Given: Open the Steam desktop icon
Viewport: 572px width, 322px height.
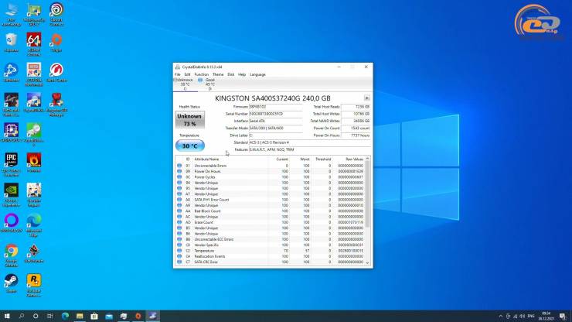Looking at the screenshot, I should [x=12, y=283].
